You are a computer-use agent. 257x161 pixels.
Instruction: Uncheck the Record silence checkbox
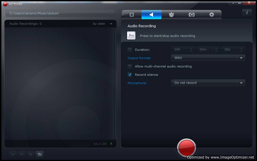tap(130, 75)
